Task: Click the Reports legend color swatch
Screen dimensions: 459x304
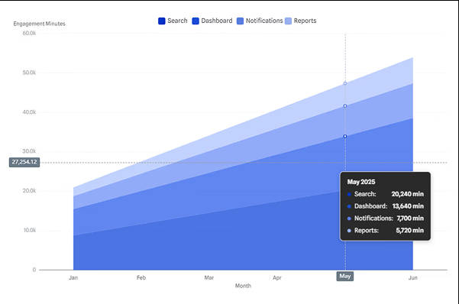Action: (289, 21)
